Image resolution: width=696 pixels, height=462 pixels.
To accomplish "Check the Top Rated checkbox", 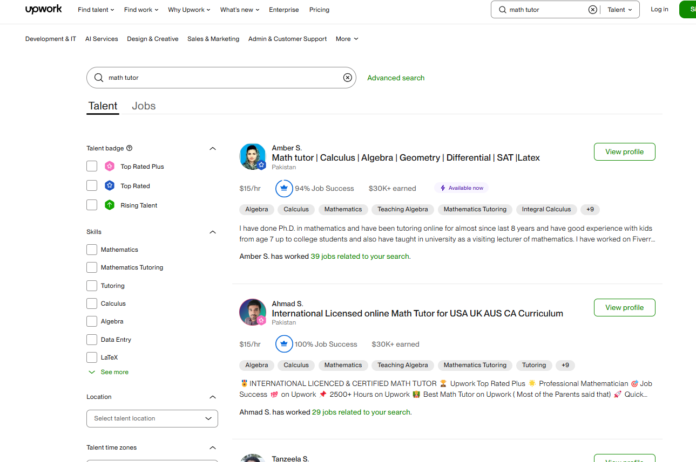I will pyautogui.click(x=92, y=185).
